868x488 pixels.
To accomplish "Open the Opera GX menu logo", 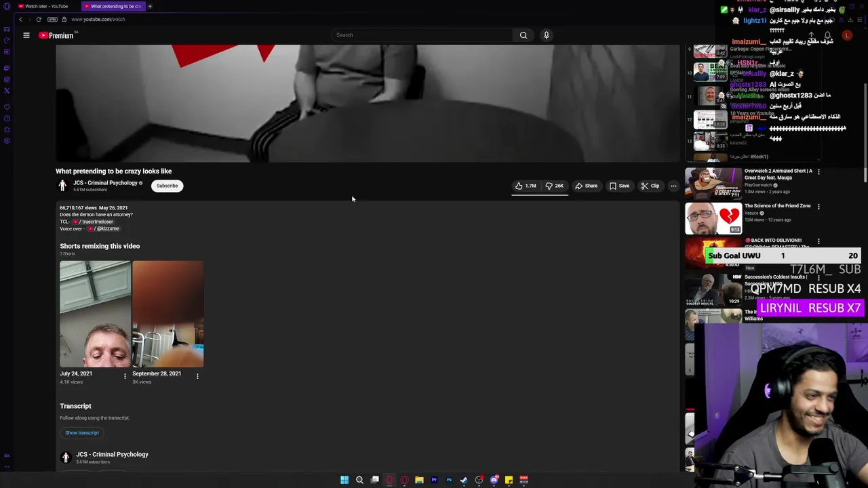I will pos(6,6).
